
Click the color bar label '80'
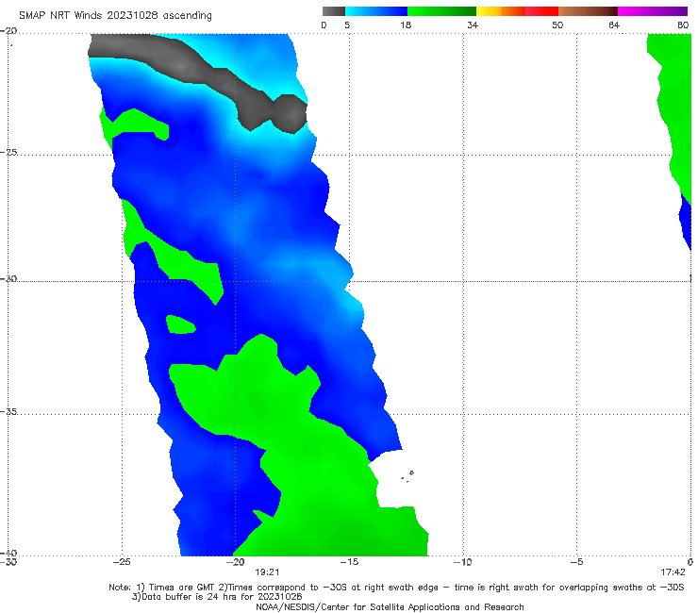[683, 25]
